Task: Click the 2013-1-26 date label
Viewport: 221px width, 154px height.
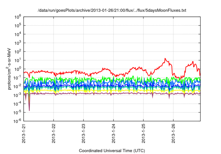Action: point(173,133)
